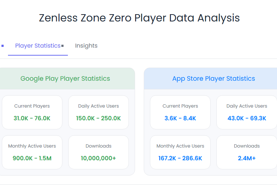Click the 10,000,000+ downloads value
Image resolution: width=277 pixels, height=185 pixels.
pyautogui.click(x=98, y=158)
